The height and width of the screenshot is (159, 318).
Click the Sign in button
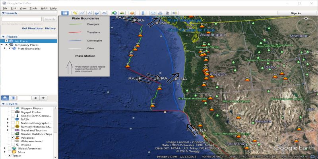(x=296, y=13)
